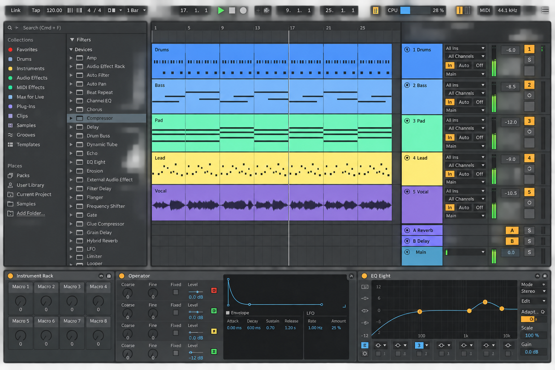
Task: Tick the Fixed checkbox in Operator's first row
Action: pyautogui.click(x=176, y=292)
